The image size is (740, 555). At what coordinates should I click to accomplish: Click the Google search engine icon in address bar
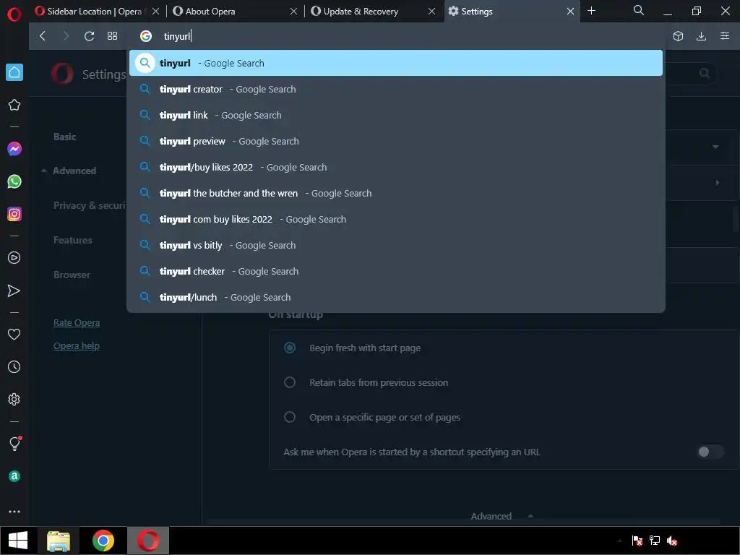tap(146, 36)
